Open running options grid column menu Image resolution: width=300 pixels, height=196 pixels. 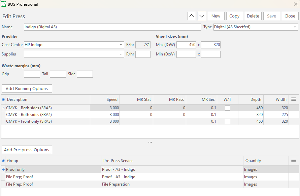click(x=294, y=99)
